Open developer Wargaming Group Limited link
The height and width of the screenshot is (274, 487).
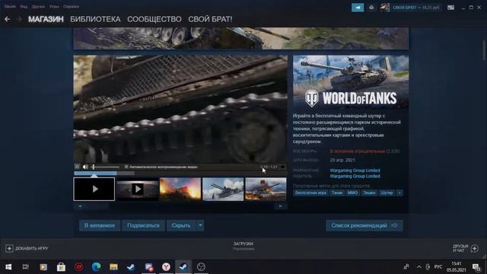pyautogui.click(x=355, y=170)
